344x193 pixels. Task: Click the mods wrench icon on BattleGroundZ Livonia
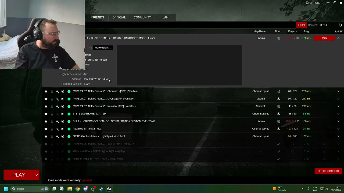57,99
